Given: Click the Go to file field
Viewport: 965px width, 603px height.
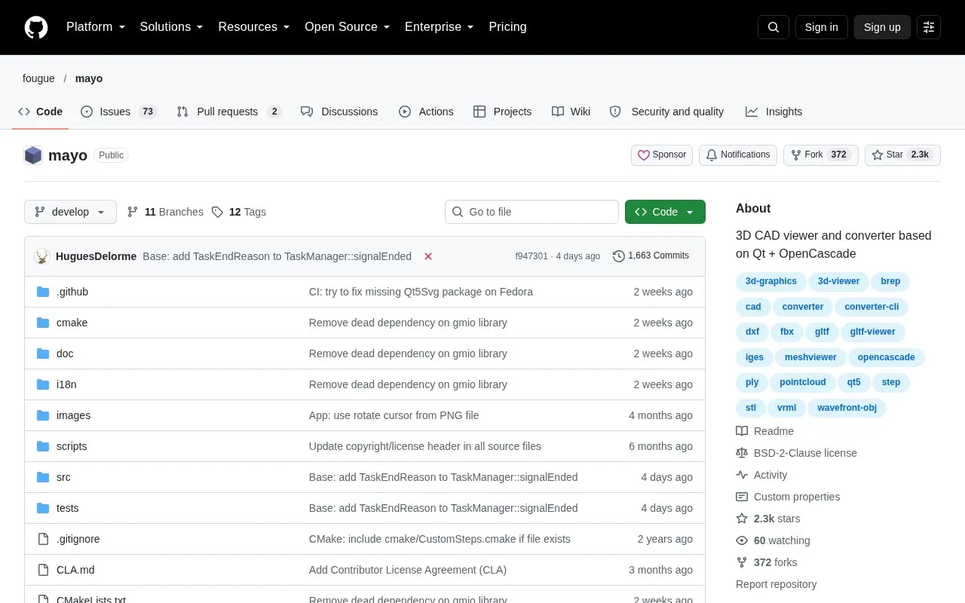Looking at the screenshot, I should 532,212.
